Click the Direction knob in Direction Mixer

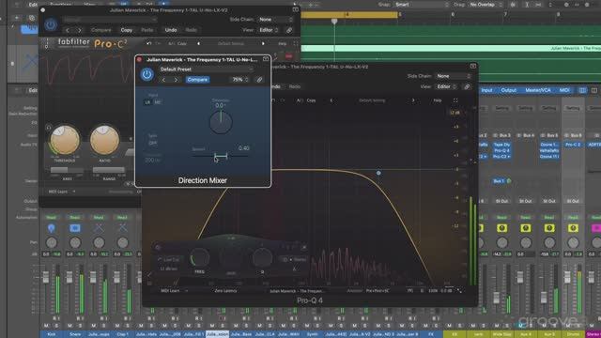pyautogui.click(x=221, y=123)
